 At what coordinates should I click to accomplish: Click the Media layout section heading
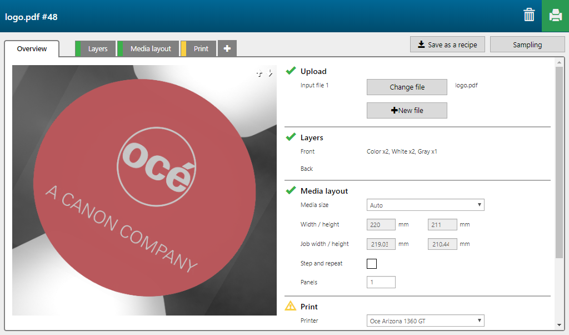click(324, 191)
